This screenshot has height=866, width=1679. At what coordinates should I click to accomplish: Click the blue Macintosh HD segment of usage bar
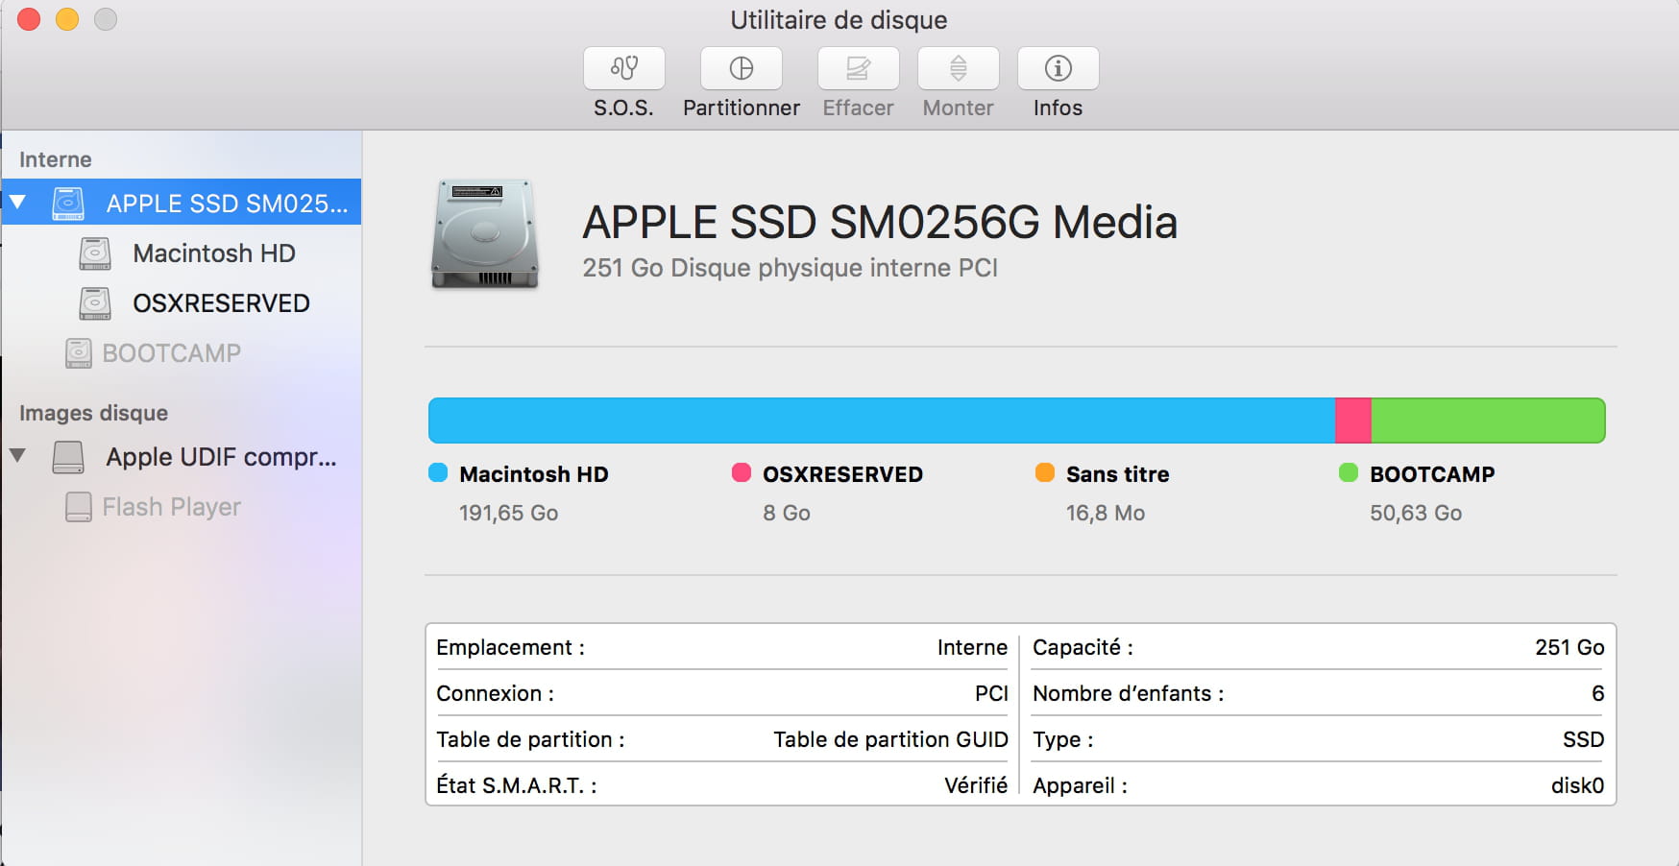882,421
